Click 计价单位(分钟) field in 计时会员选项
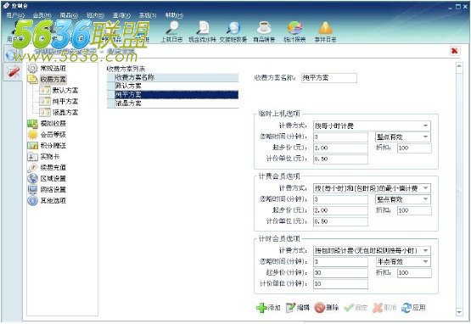Image resolution: width=471 pixels, height=324 pixels. click(340, 284)
